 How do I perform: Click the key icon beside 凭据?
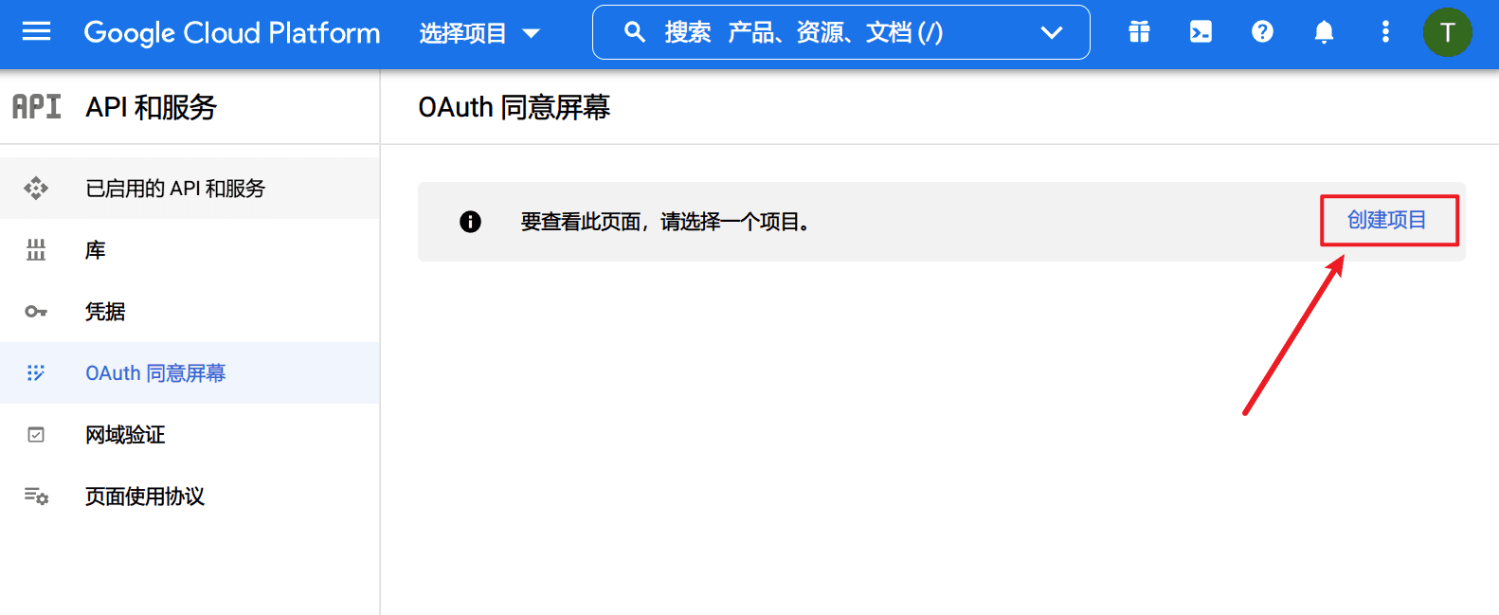pos(36,312)
